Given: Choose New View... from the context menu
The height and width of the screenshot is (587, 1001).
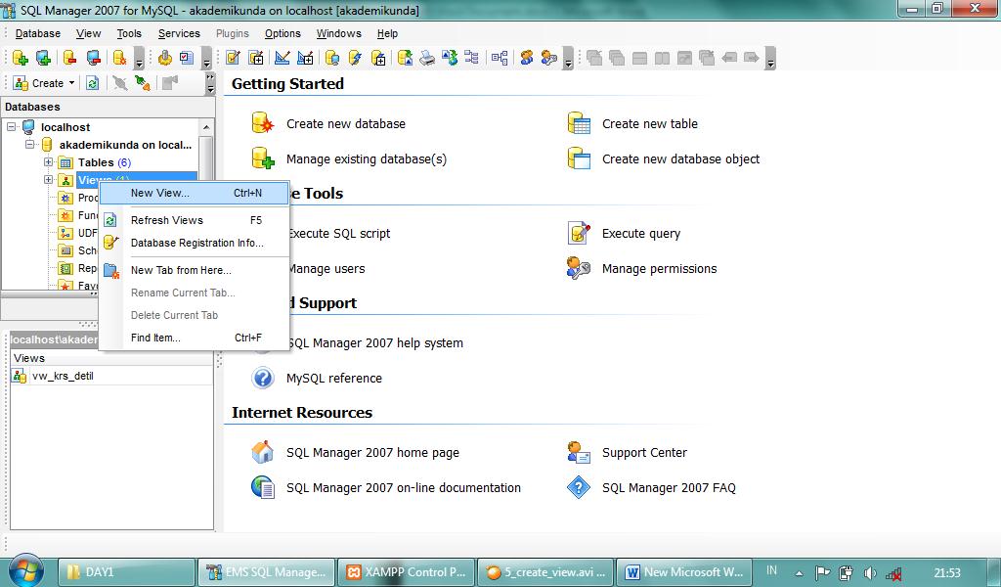Looking at the screenshot, I should tap(195, 193).
